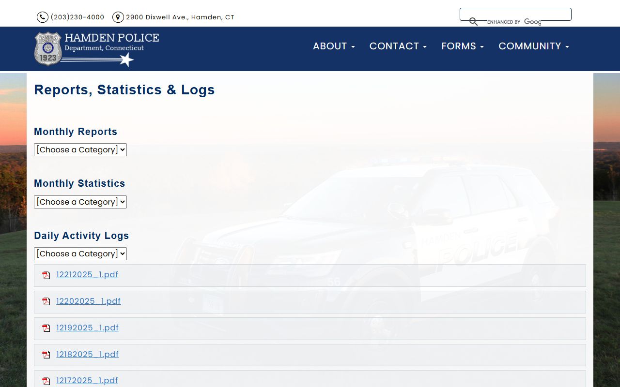Focus the Google search input field
The width and height of the screenshot is (620, 387).
point(515,14)
